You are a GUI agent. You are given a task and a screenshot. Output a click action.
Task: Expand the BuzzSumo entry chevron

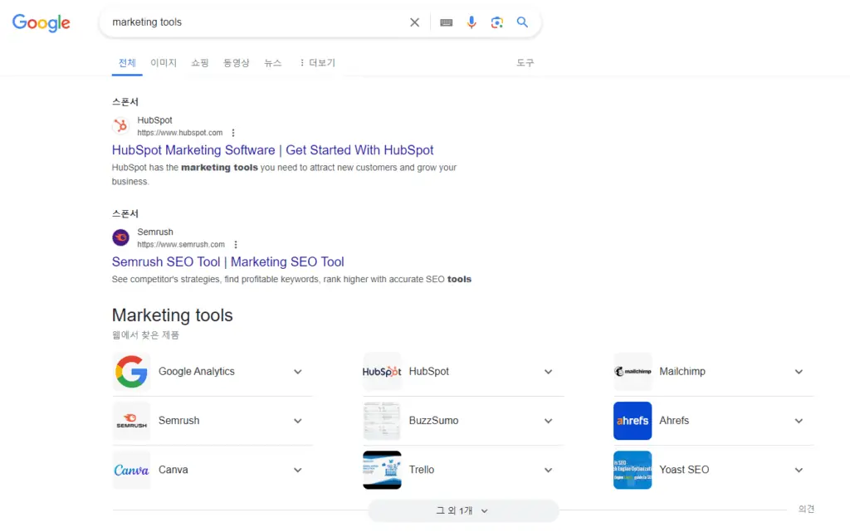pos(548,421)
